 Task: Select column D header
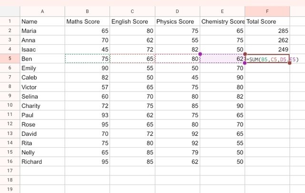[177, 11]
